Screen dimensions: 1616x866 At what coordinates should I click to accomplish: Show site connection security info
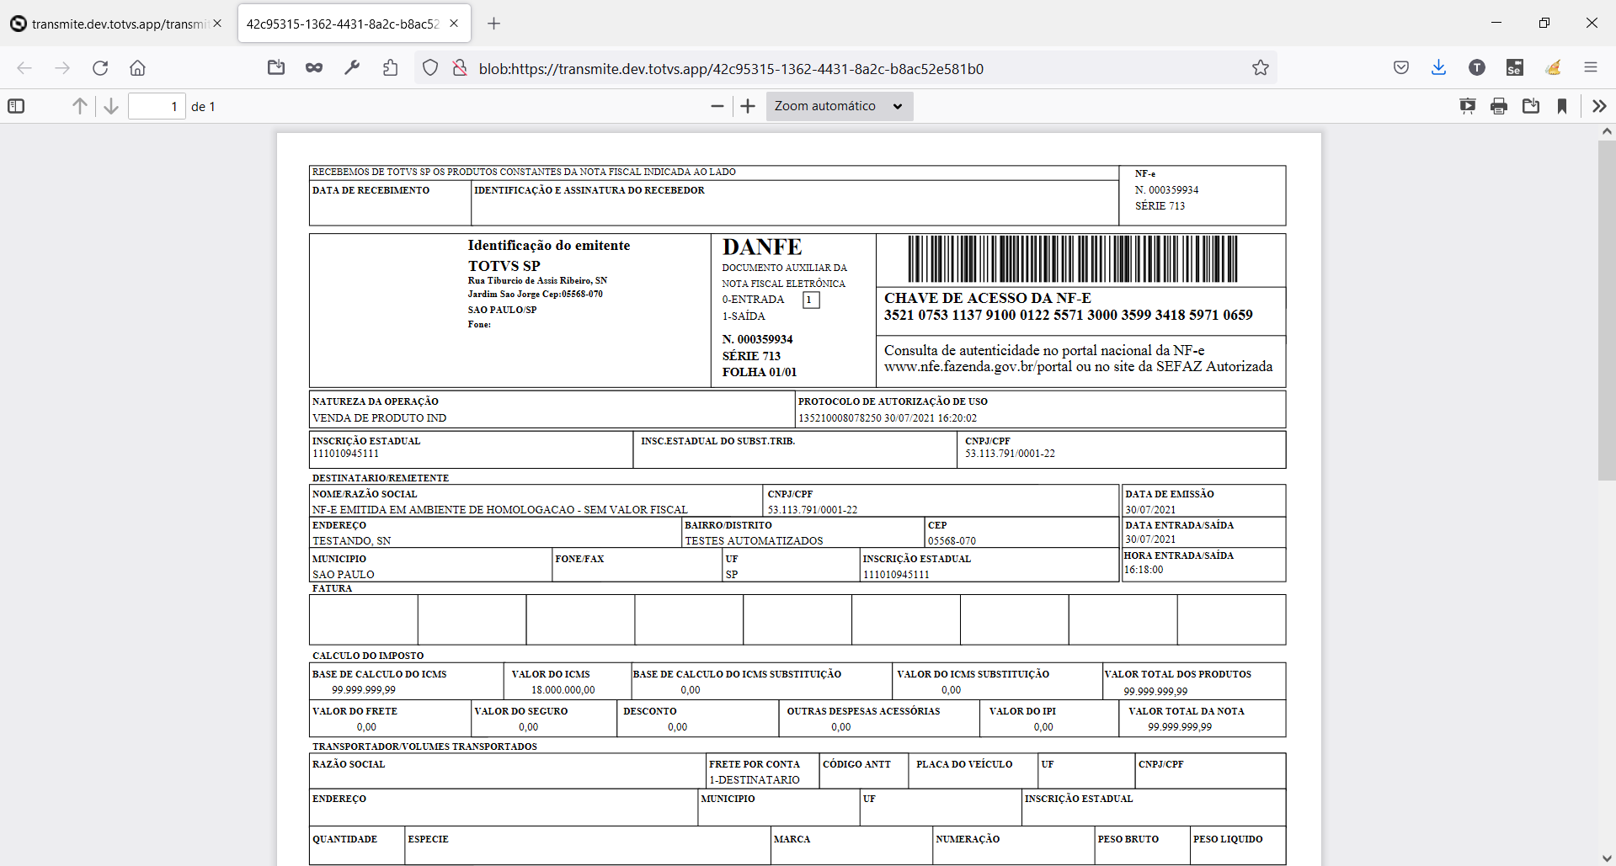click(460, 68)
